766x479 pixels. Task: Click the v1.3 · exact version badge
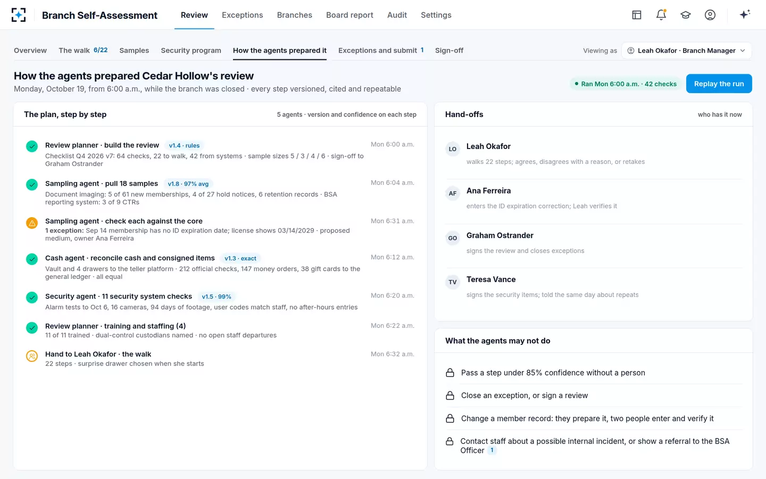tap(240, 259)
